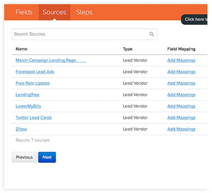Viewport: 212px width, 193px height.
Task: Click the Name column header
Action: [x=22, y=49]
